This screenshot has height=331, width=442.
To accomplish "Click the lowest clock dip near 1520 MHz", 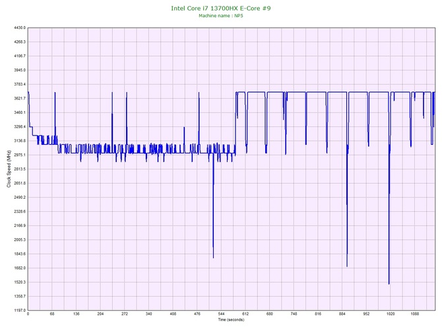I will pyautogui.click(x=389, y=284).
